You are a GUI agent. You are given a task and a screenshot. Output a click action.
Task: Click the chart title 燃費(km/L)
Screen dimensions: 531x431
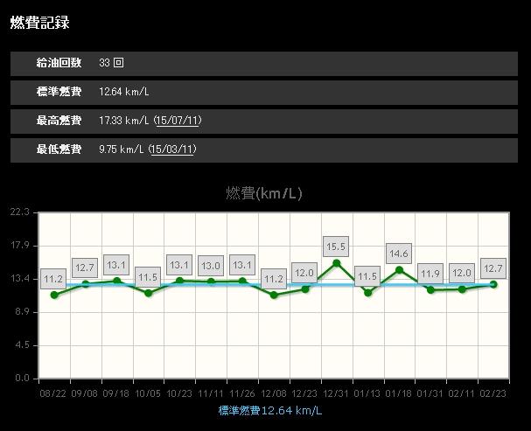coord(264,193)
